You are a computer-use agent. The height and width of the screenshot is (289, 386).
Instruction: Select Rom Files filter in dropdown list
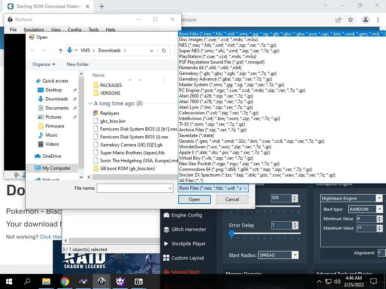point(282,33)
